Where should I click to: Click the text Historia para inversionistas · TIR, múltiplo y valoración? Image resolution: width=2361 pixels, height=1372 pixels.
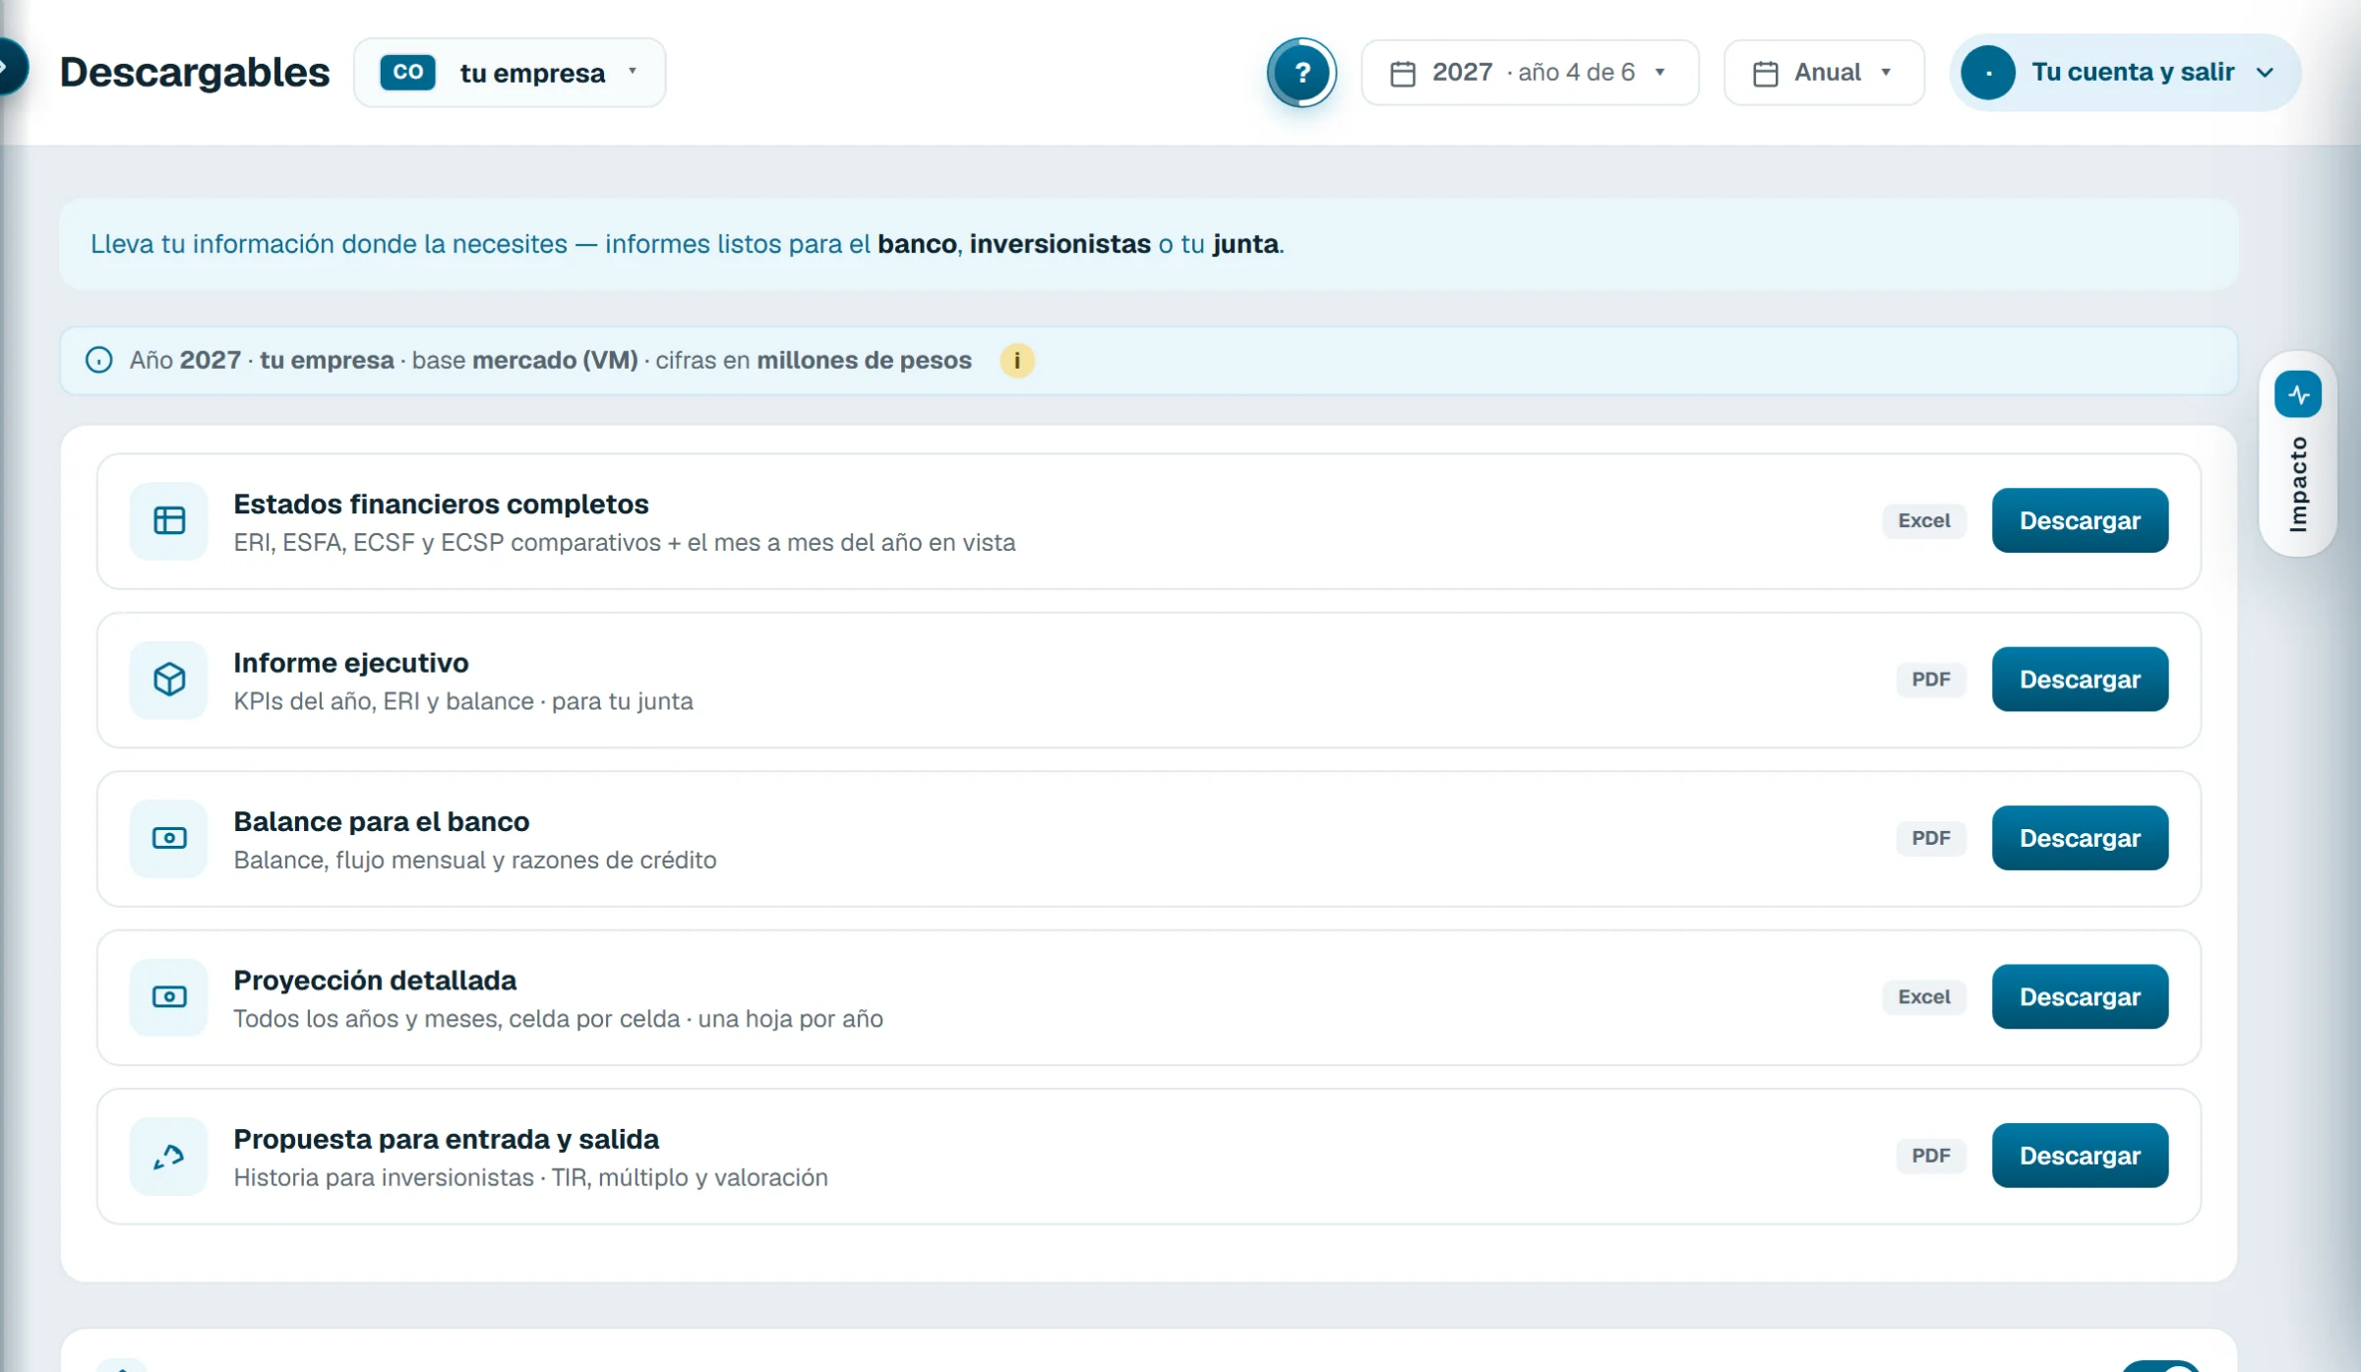click(530, 1177)
